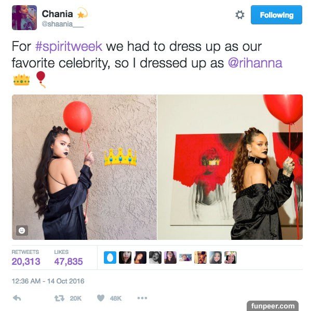Open the 12:36 AM - 14 Oct 2016 timestamp
The height and width of the screenshot is (311, 309).
48,281
